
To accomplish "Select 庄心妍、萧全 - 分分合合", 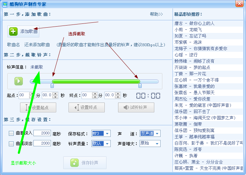I will (208, 162).
